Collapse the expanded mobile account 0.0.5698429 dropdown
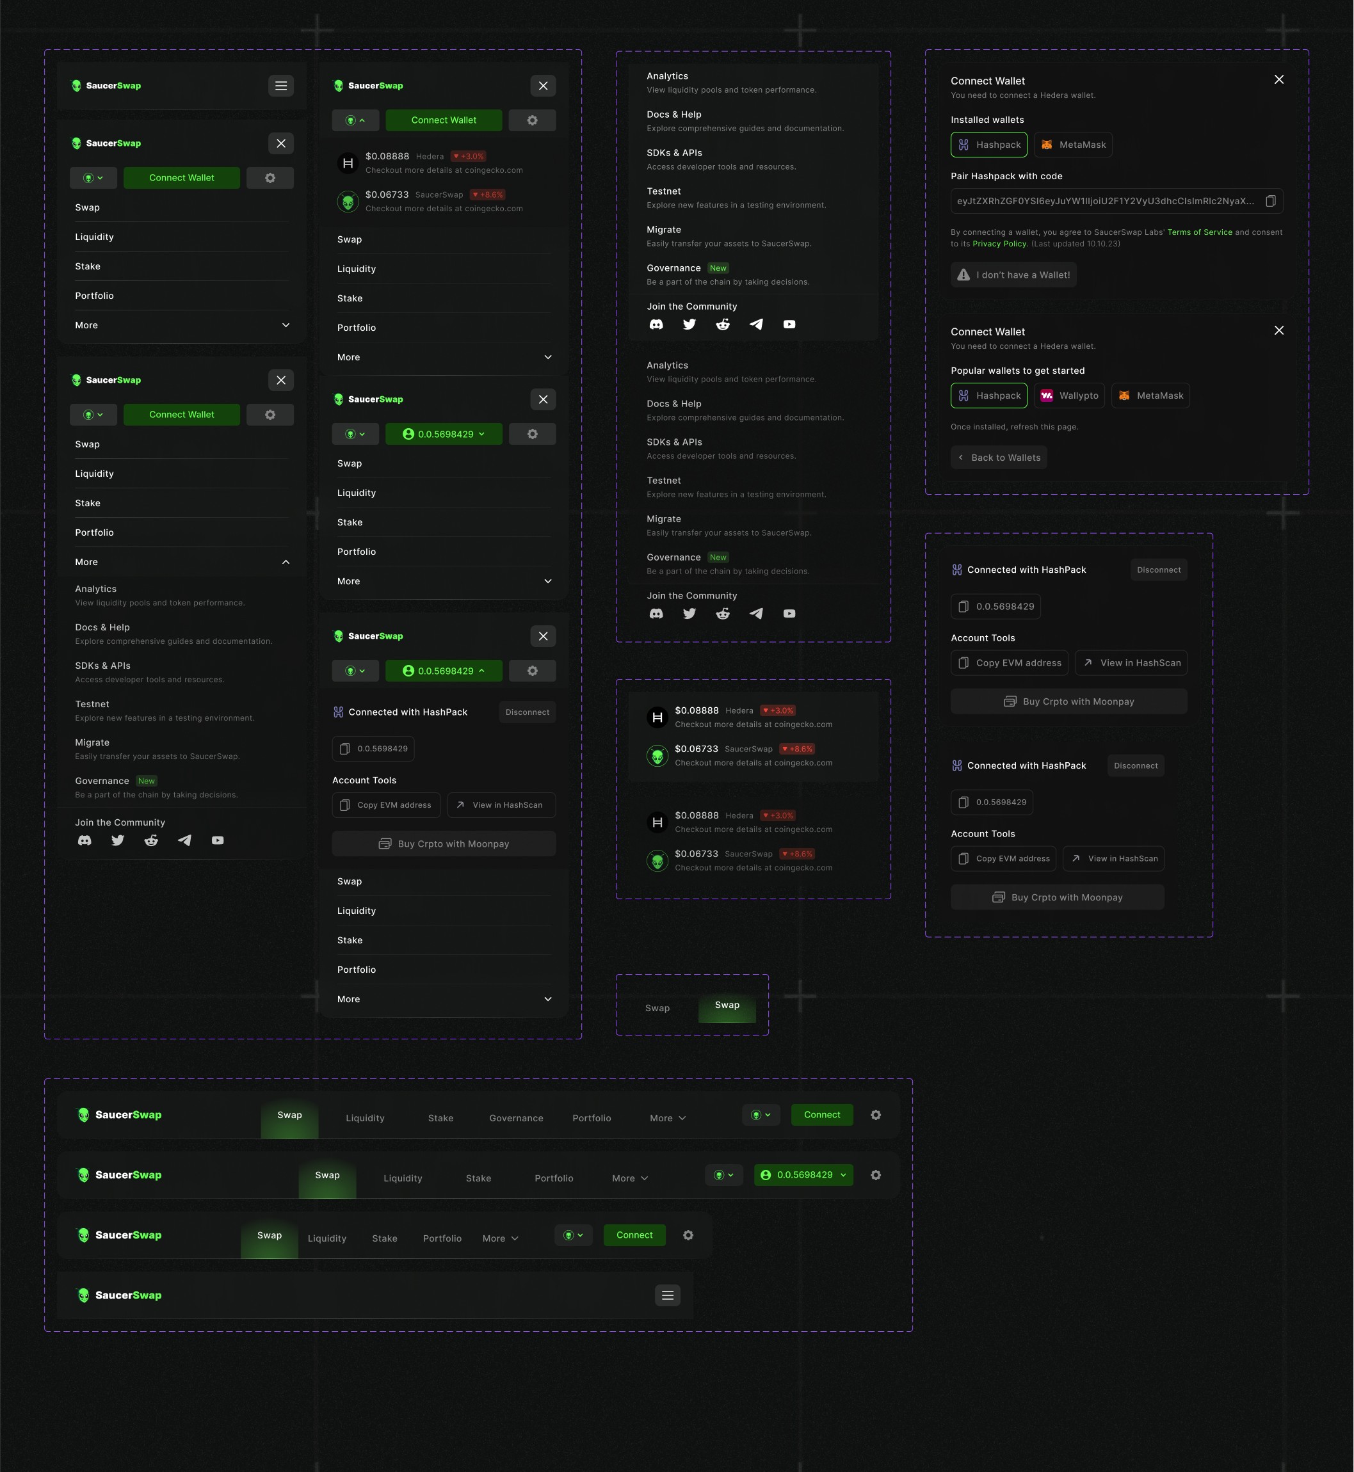The width and height of the screenshot is (1354, 1472). coord(444,671)
